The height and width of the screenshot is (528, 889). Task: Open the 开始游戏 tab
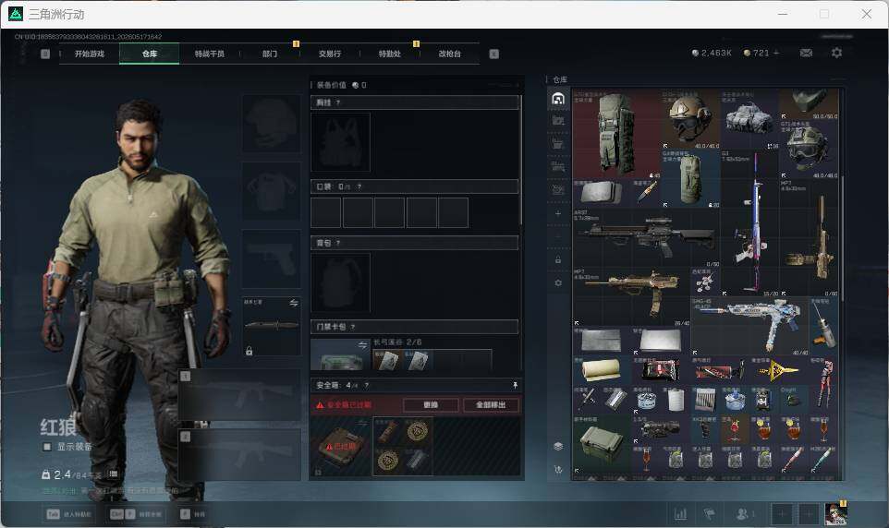coord(90,54)
